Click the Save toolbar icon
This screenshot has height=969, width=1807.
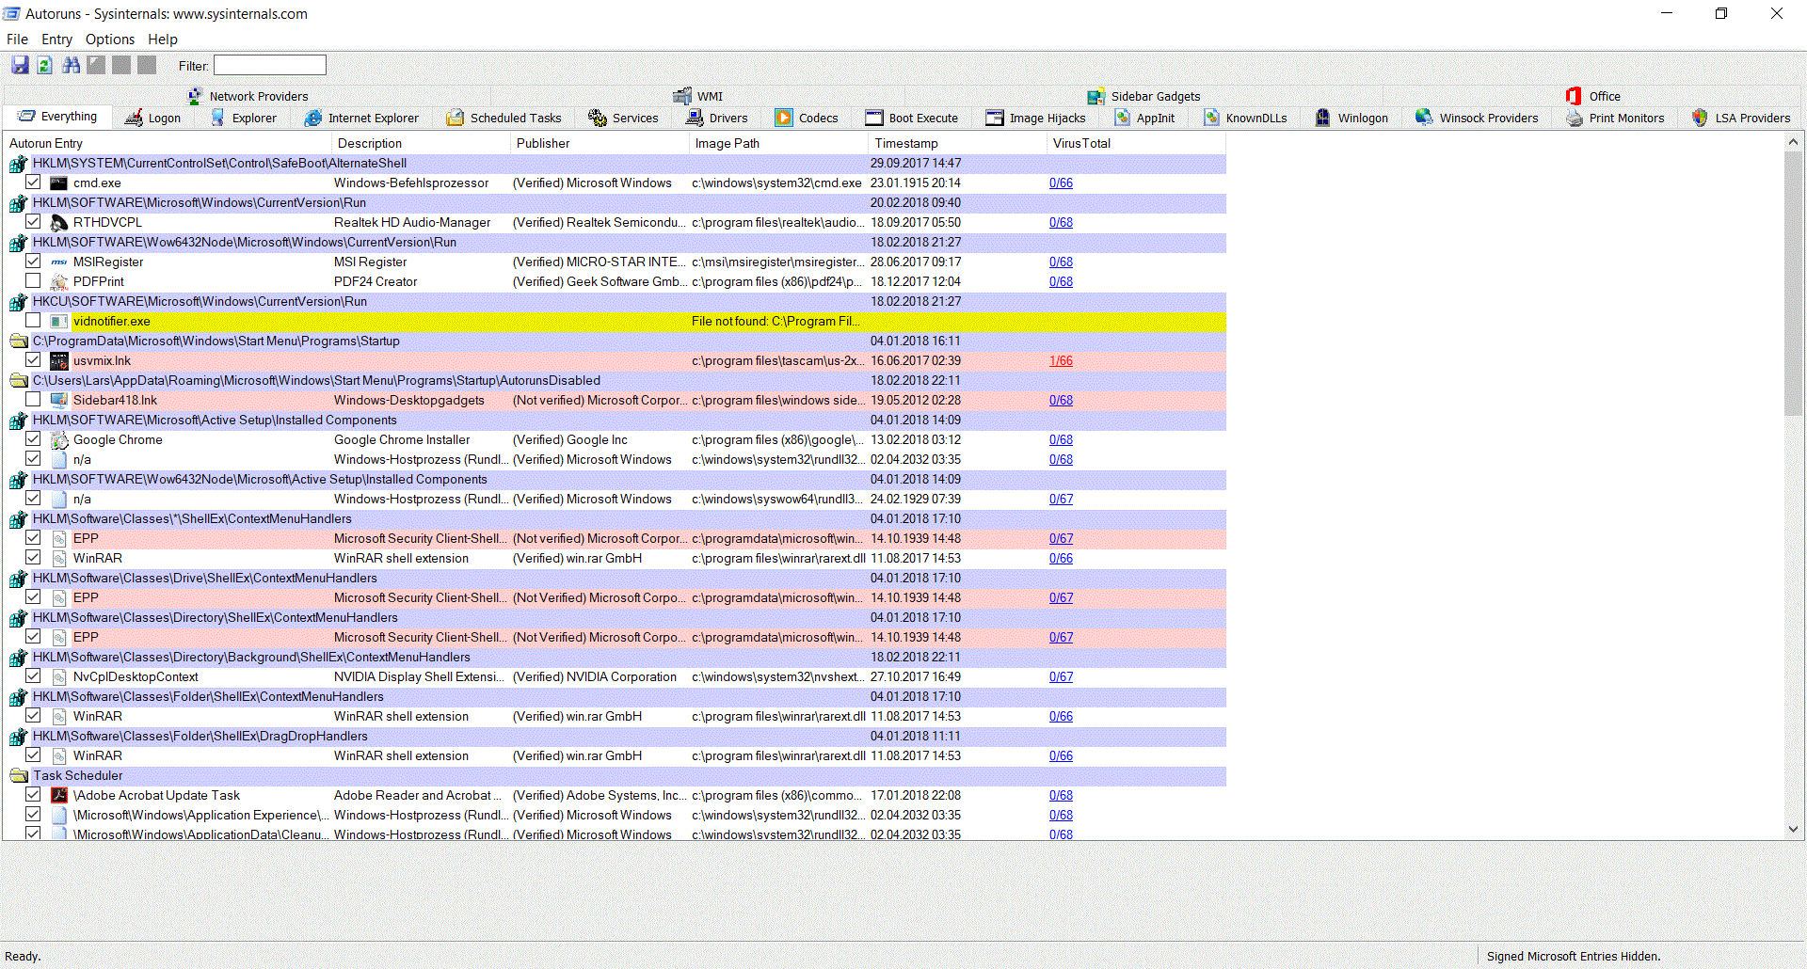tap(20, 65)
